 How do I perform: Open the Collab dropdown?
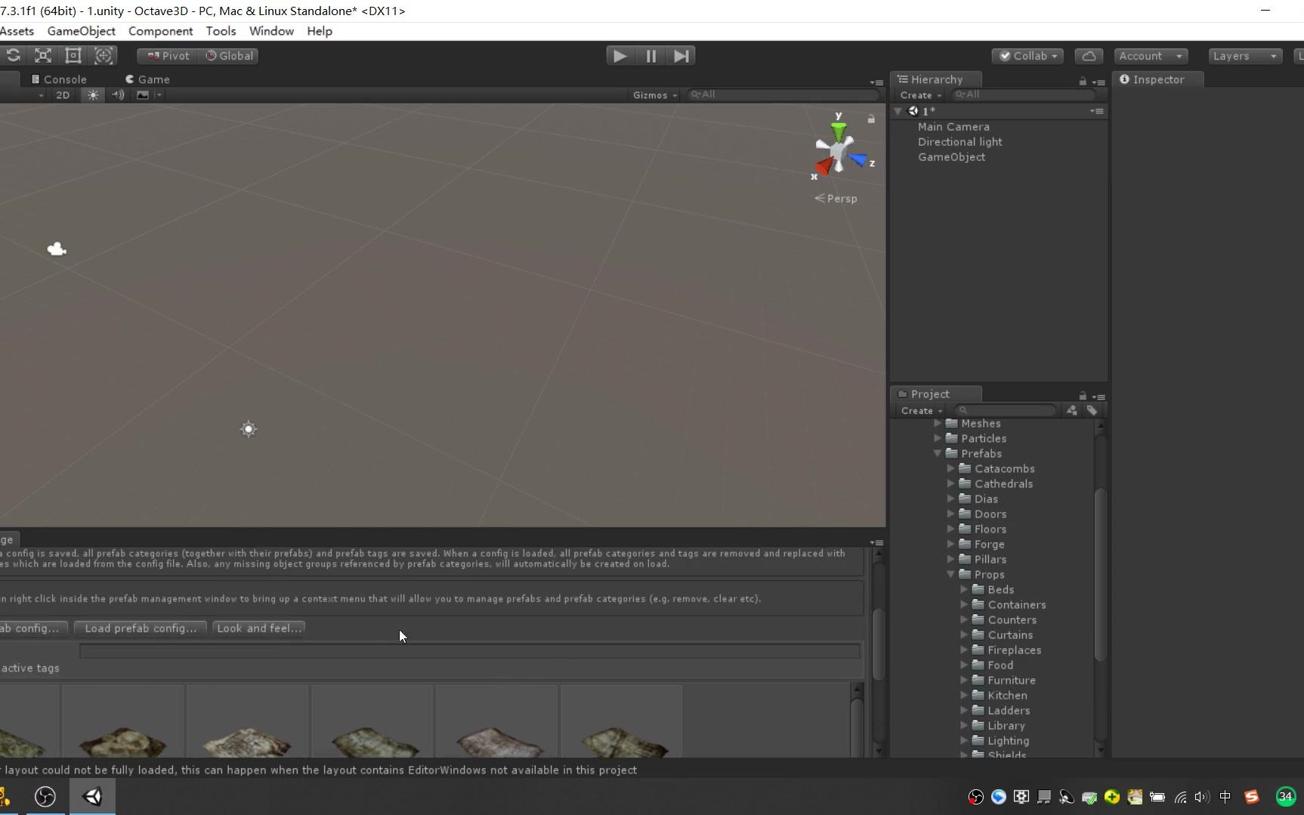click(x=1027, y=56)
